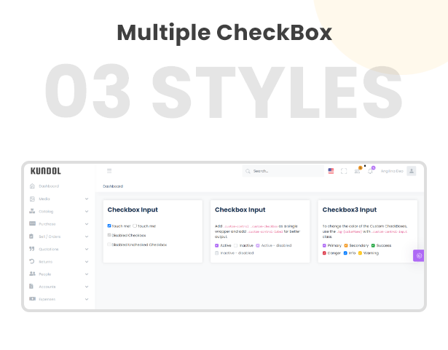Click the Kundol logo
The width and height of the screenshot is (448, 350).
click(46, 171)
